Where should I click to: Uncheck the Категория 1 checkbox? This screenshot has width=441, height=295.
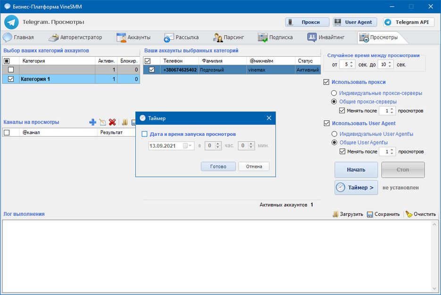point(11,79)
